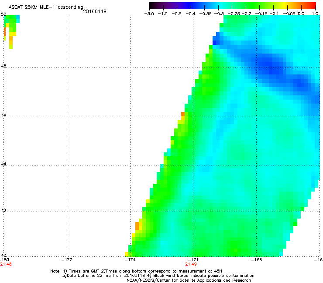Click the longitude label "-180"

(4, 260)
